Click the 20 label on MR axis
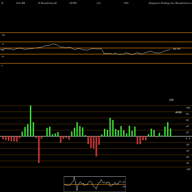The height and width of the screenshot is (192, 192). 187,132
